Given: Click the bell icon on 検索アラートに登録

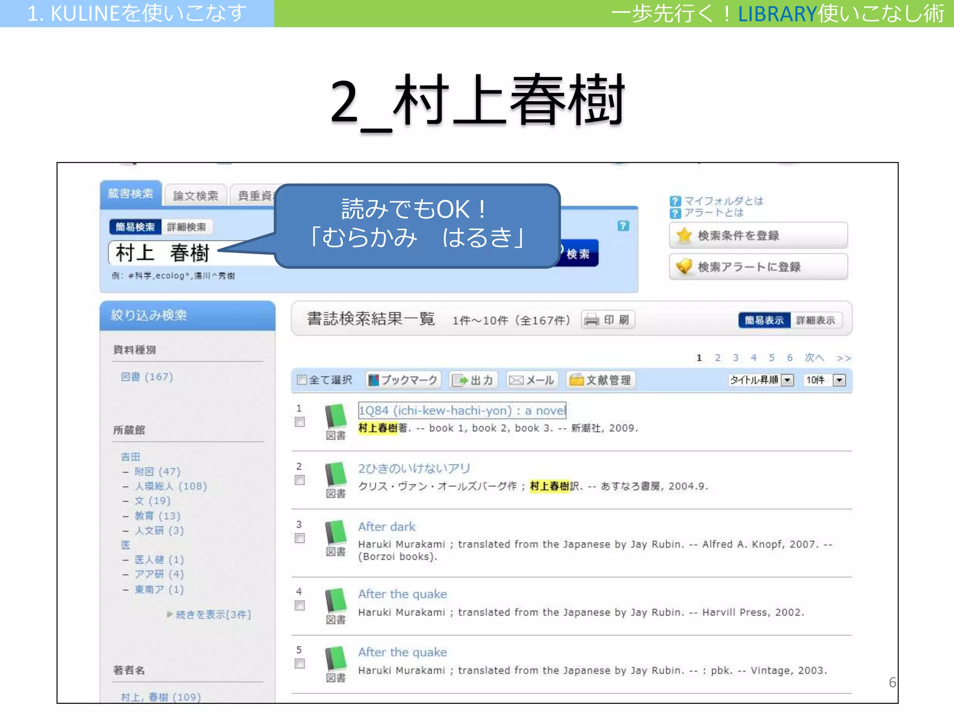Looking at the screenshot, I should coord(684,267).
